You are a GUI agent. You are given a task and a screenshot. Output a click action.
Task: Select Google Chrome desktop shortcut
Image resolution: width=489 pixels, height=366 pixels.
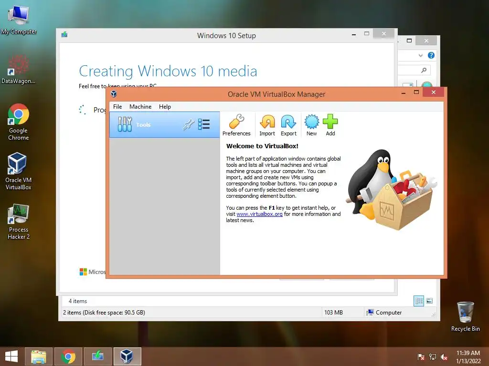tap(19, 122)
